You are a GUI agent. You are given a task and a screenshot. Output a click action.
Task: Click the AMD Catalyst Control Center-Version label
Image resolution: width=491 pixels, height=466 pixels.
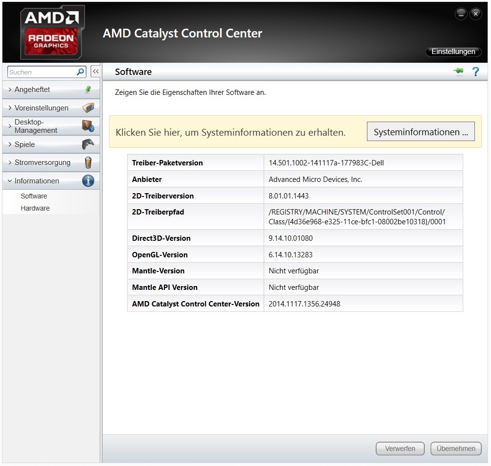pos(196,304)
